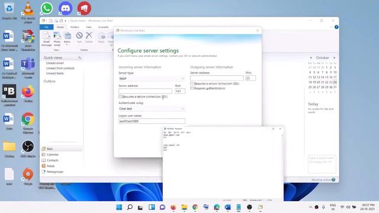379x213 pixels.
Task: Click the Junk ribbon icon
Action: pyautogui.click(x=79, y=37)
